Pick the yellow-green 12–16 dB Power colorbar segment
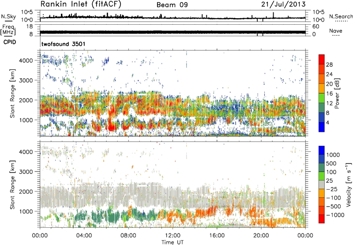 click(322, 98)
